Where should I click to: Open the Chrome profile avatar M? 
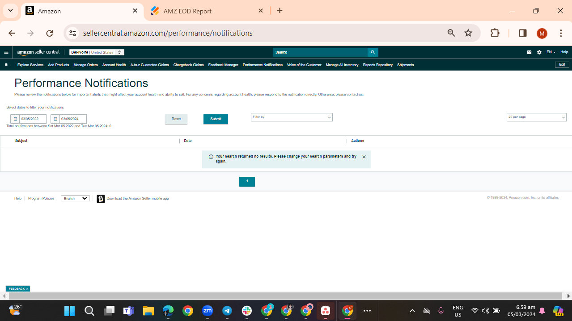point(542,33)
